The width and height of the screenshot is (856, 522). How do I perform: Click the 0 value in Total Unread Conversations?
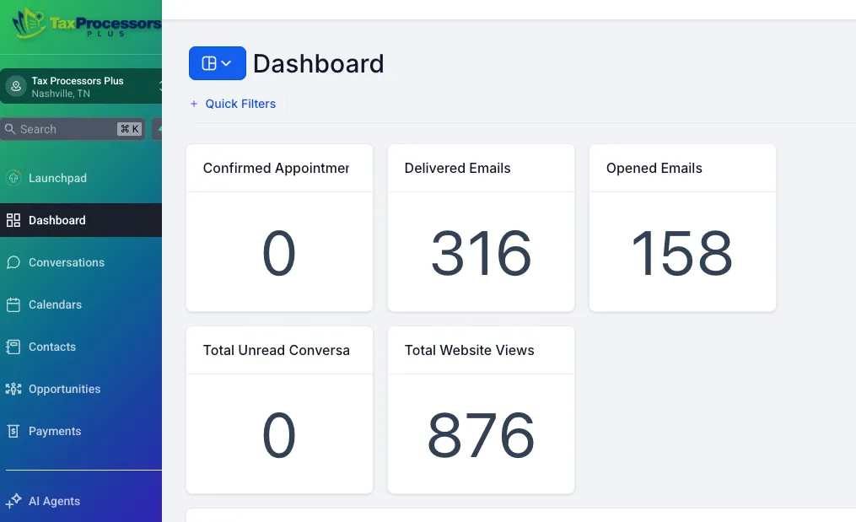point(279,435)
